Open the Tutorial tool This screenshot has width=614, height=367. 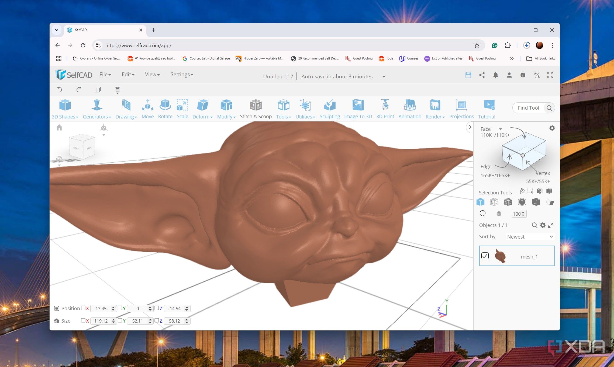(487, 109)
